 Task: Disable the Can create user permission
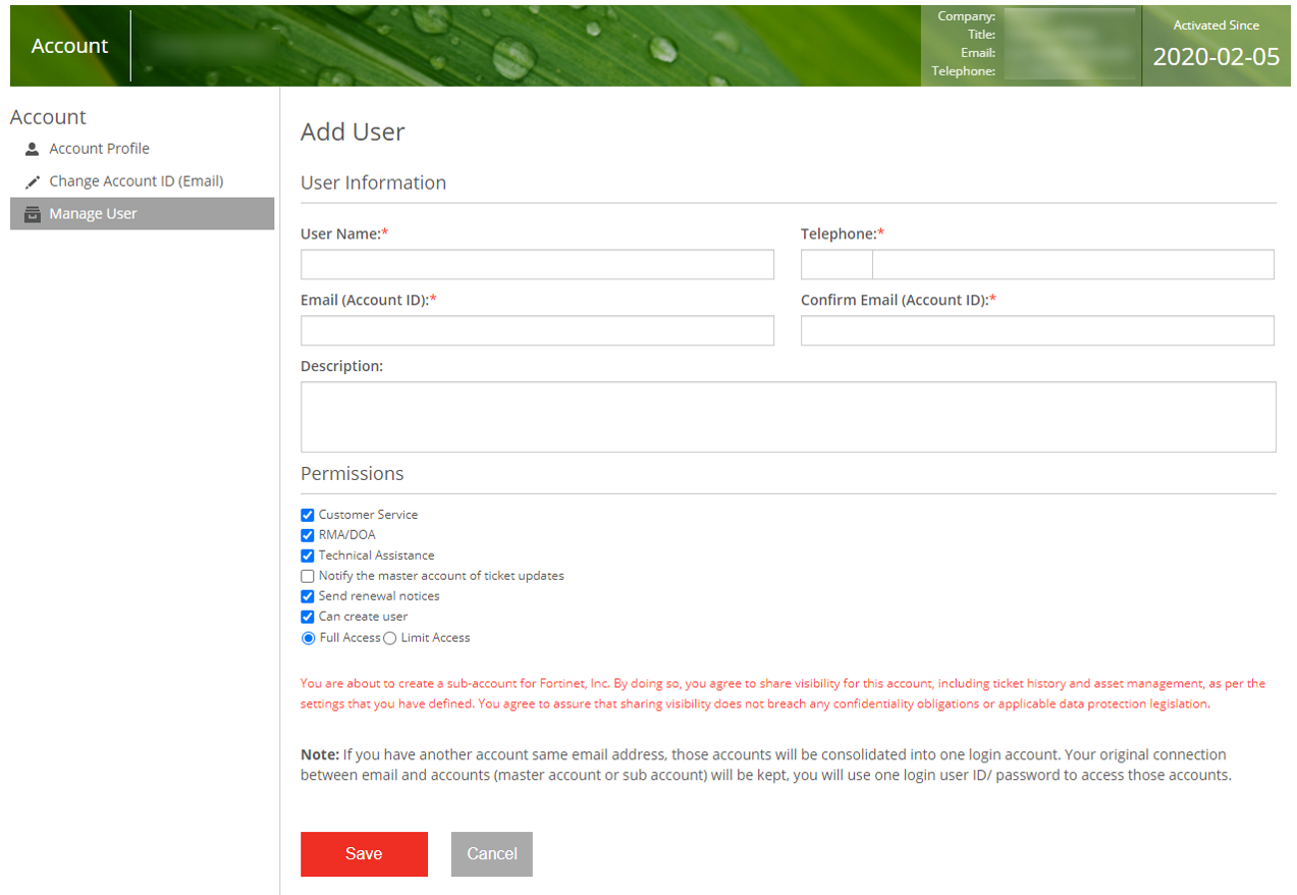(308, 617)
